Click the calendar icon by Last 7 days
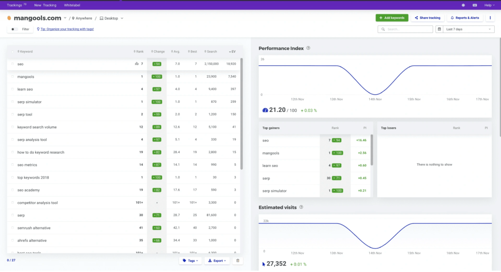 (439, 29)
